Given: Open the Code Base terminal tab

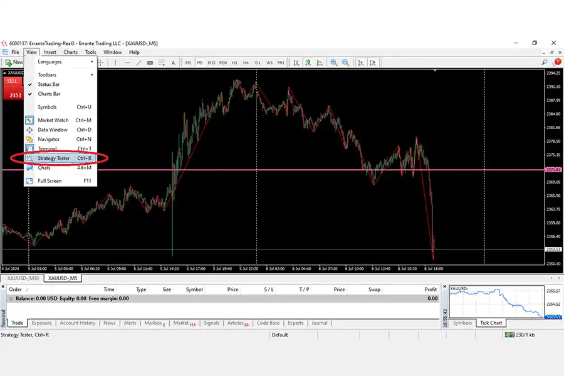Looking at the screenshot, I should point(268,323).
